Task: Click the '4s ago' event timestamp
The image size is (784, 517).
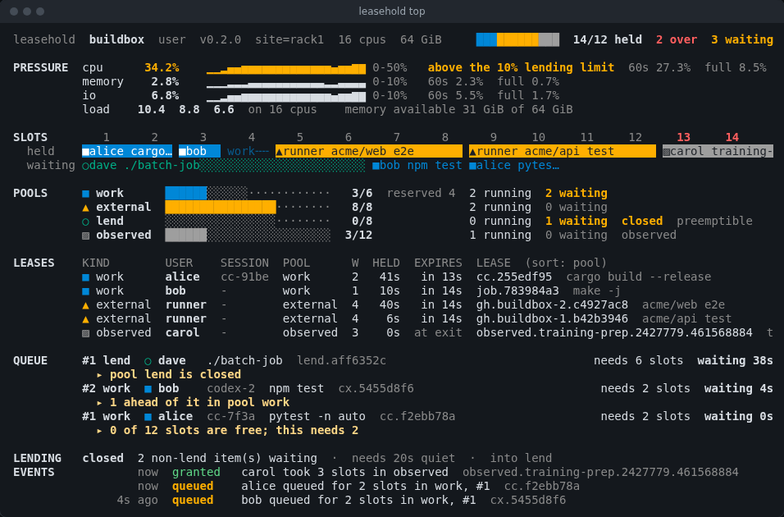Action: (x=138, y=501)
